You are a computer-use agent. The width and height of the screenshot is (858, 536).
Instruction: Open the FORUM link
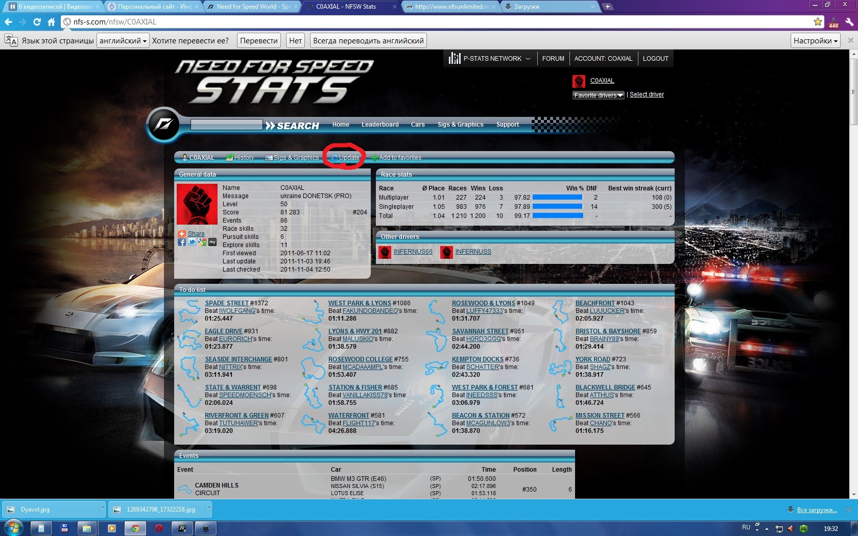pos(553,59)
